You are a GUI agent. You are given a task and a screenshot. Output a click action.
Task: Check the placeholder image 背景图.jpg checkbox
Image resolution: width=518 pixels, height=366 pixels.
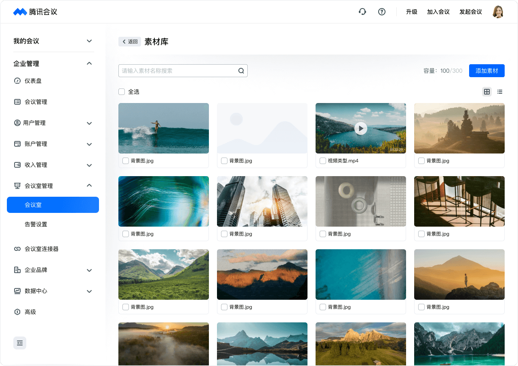[x=224, y=161]
